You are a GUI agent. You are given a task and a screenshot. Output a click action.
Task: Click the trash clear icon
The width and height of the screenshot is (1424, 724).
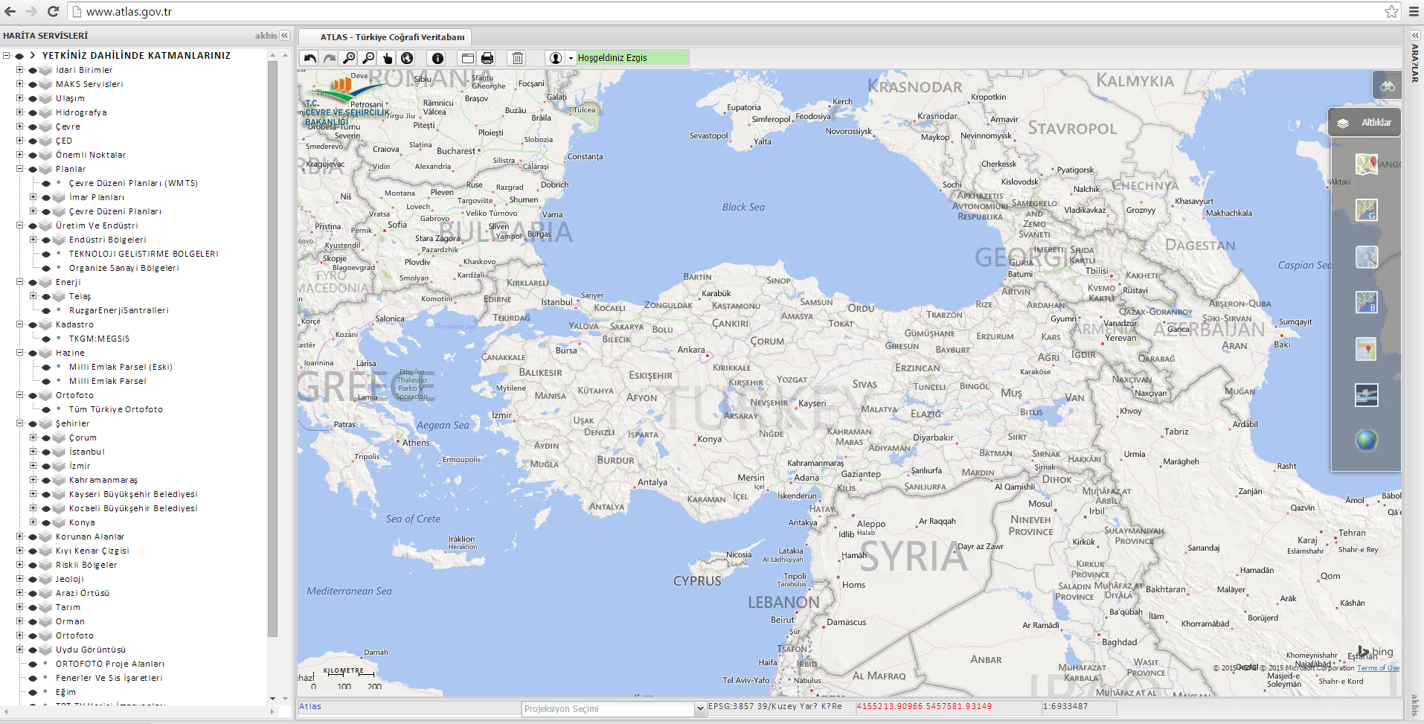point(518,58)
